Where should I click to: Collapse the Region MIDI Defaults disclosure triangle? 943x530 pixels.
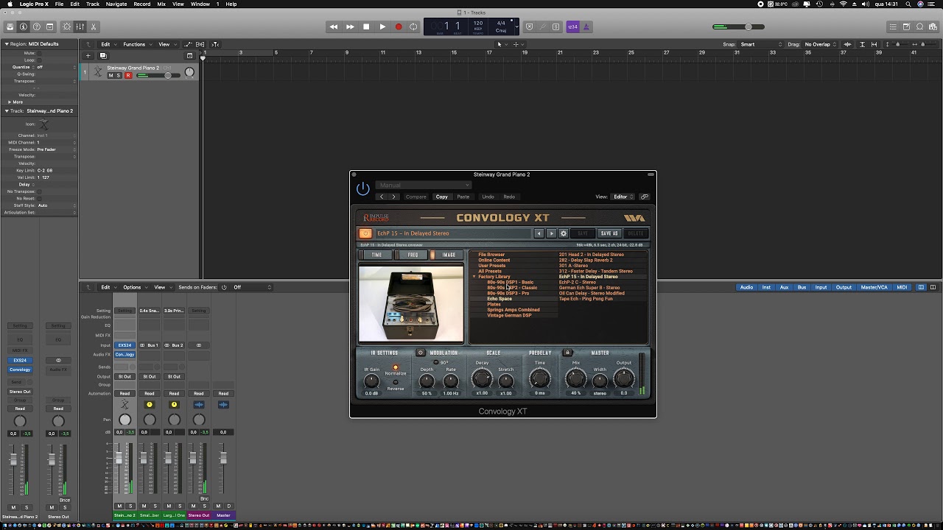point(7,44)
